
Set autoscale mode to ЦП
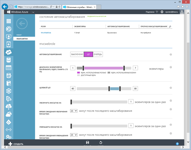(88, 54)
